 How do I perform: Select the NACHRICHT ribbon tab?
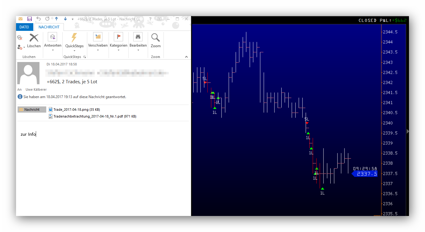49,27
